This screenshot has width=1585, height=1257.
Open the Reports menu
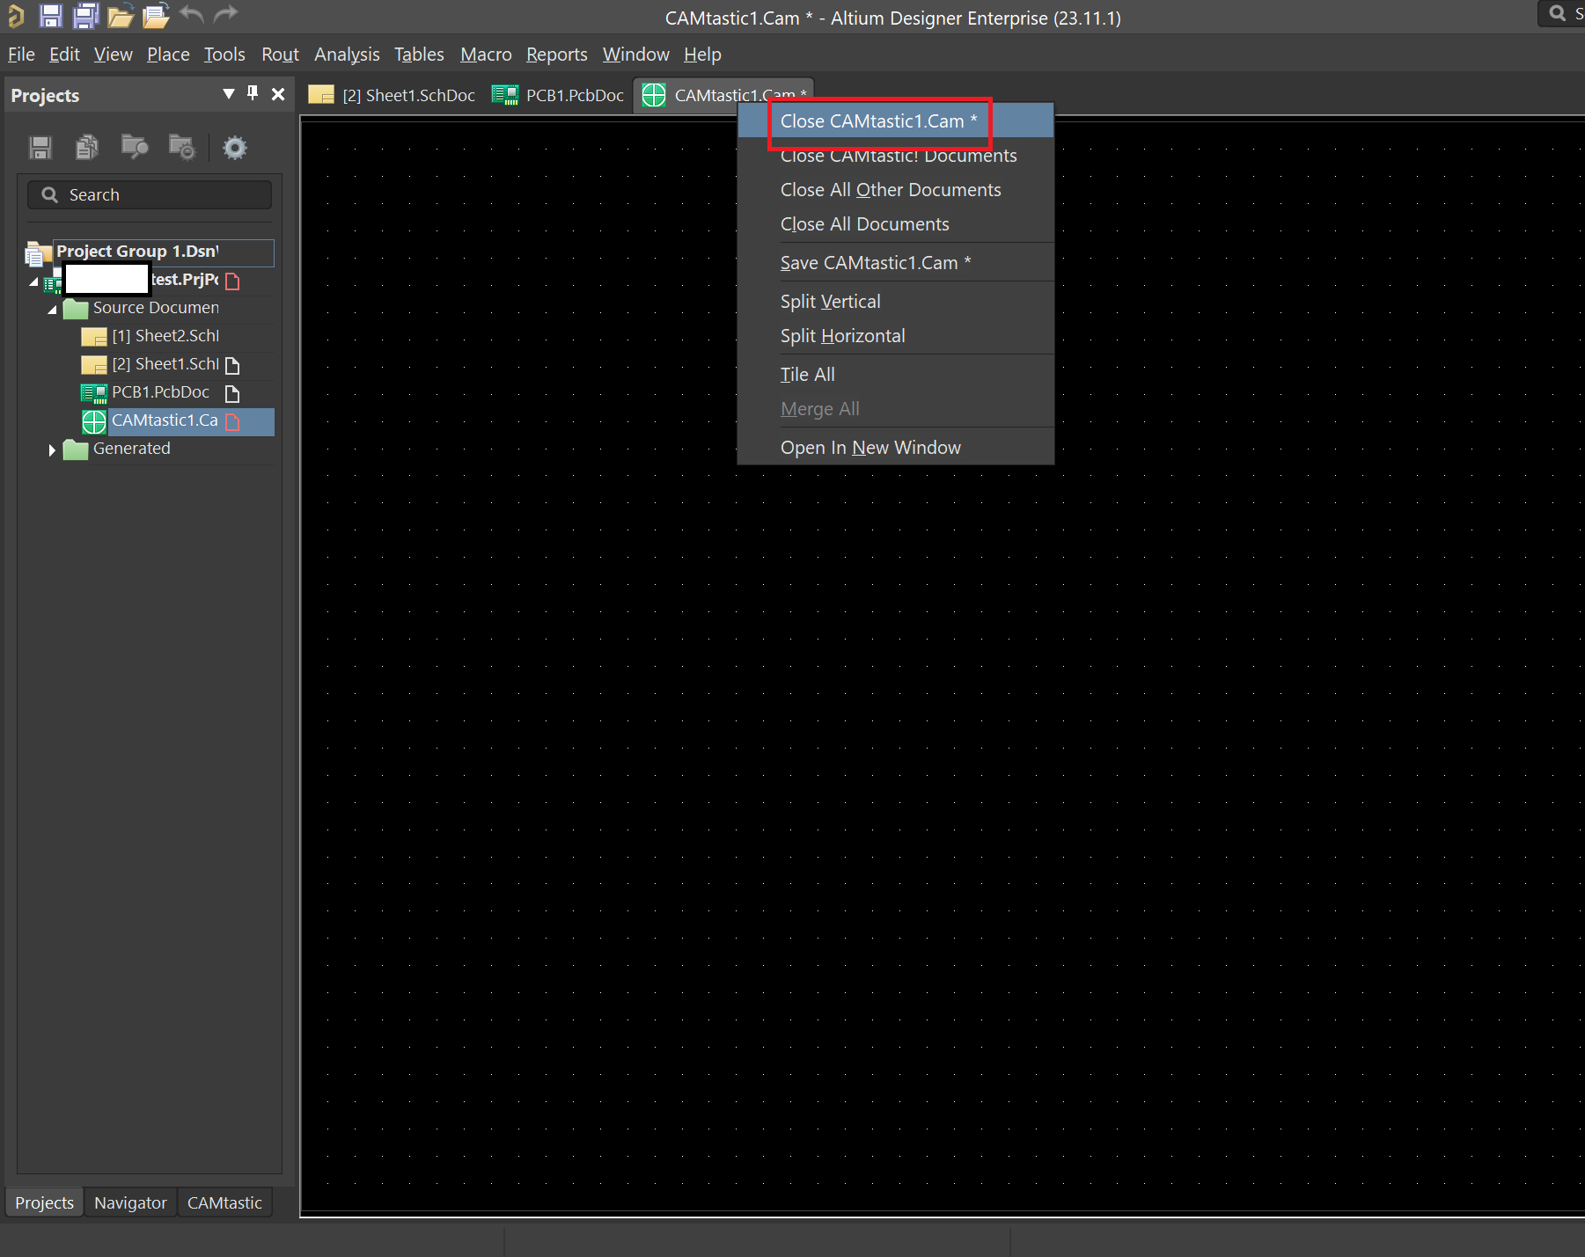pyautogui.click(x=556, y=55)
